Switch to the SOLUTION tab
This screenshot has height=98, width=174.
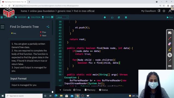pos(34,17)
